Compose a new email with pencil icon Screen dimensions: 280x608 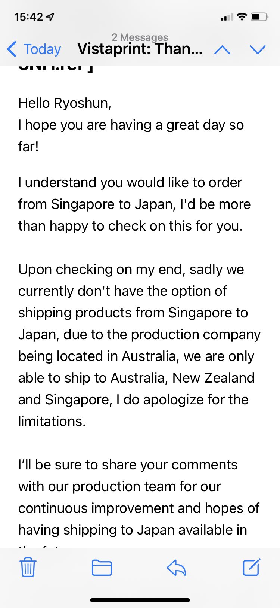[x=252, y=567]
